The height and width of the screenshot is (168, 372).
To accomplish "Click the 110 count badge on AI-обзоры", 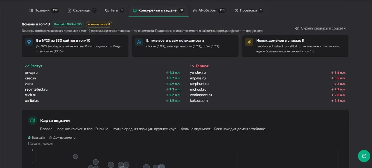I will pyautogui.click(x=222, y=10).
